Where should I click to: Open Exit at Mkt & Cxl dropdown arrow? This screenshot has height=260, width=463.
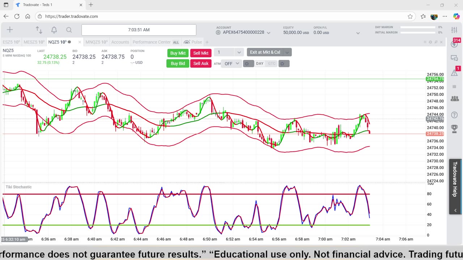pos(287,52)
